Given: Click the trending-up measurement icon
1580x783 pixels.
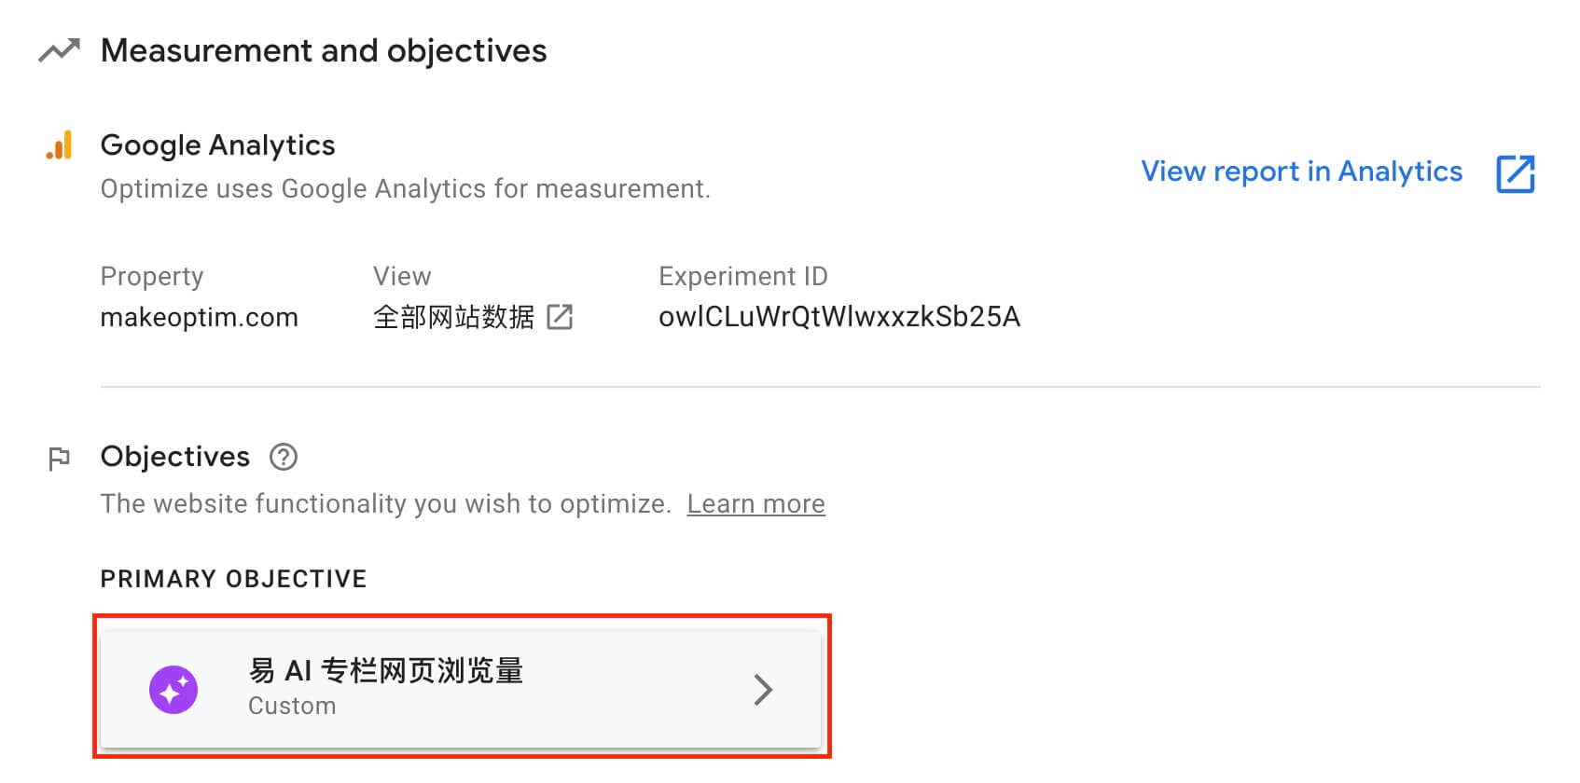Looking at the screenshot, I should (59, 50).
